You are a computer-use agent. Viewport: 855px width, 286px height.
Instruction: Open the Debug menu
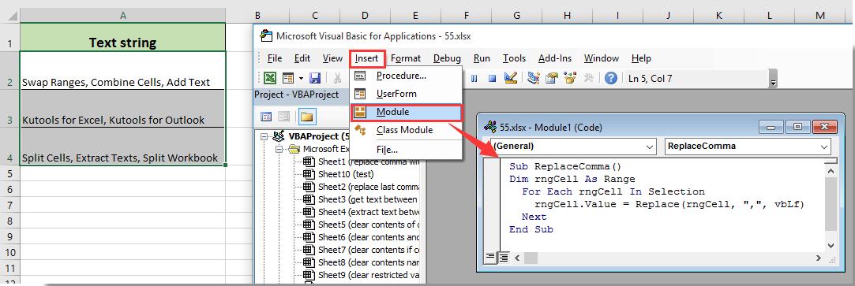click(x=447, y=58)
